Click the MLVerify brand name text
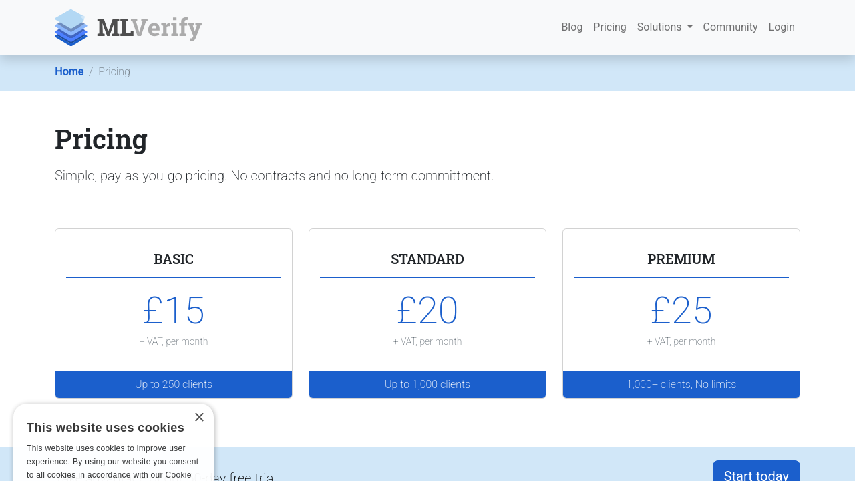 pos(149,28)
